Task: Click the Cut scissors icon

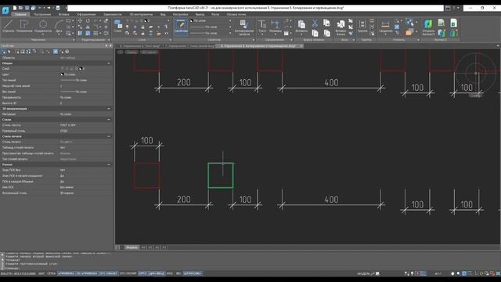Action: (x=315, y=23)
